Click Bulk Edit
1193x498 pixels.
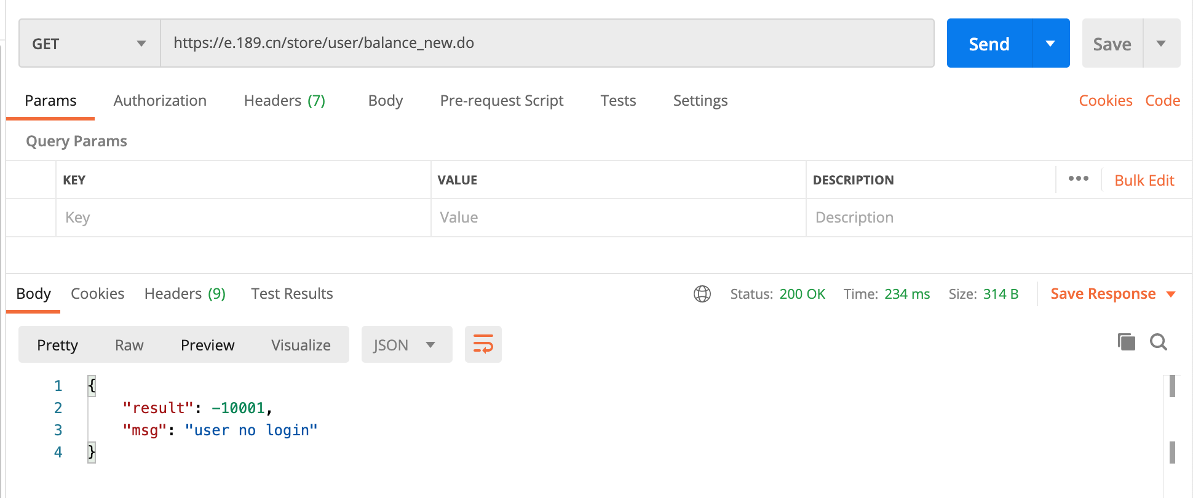click(1144, 180)
